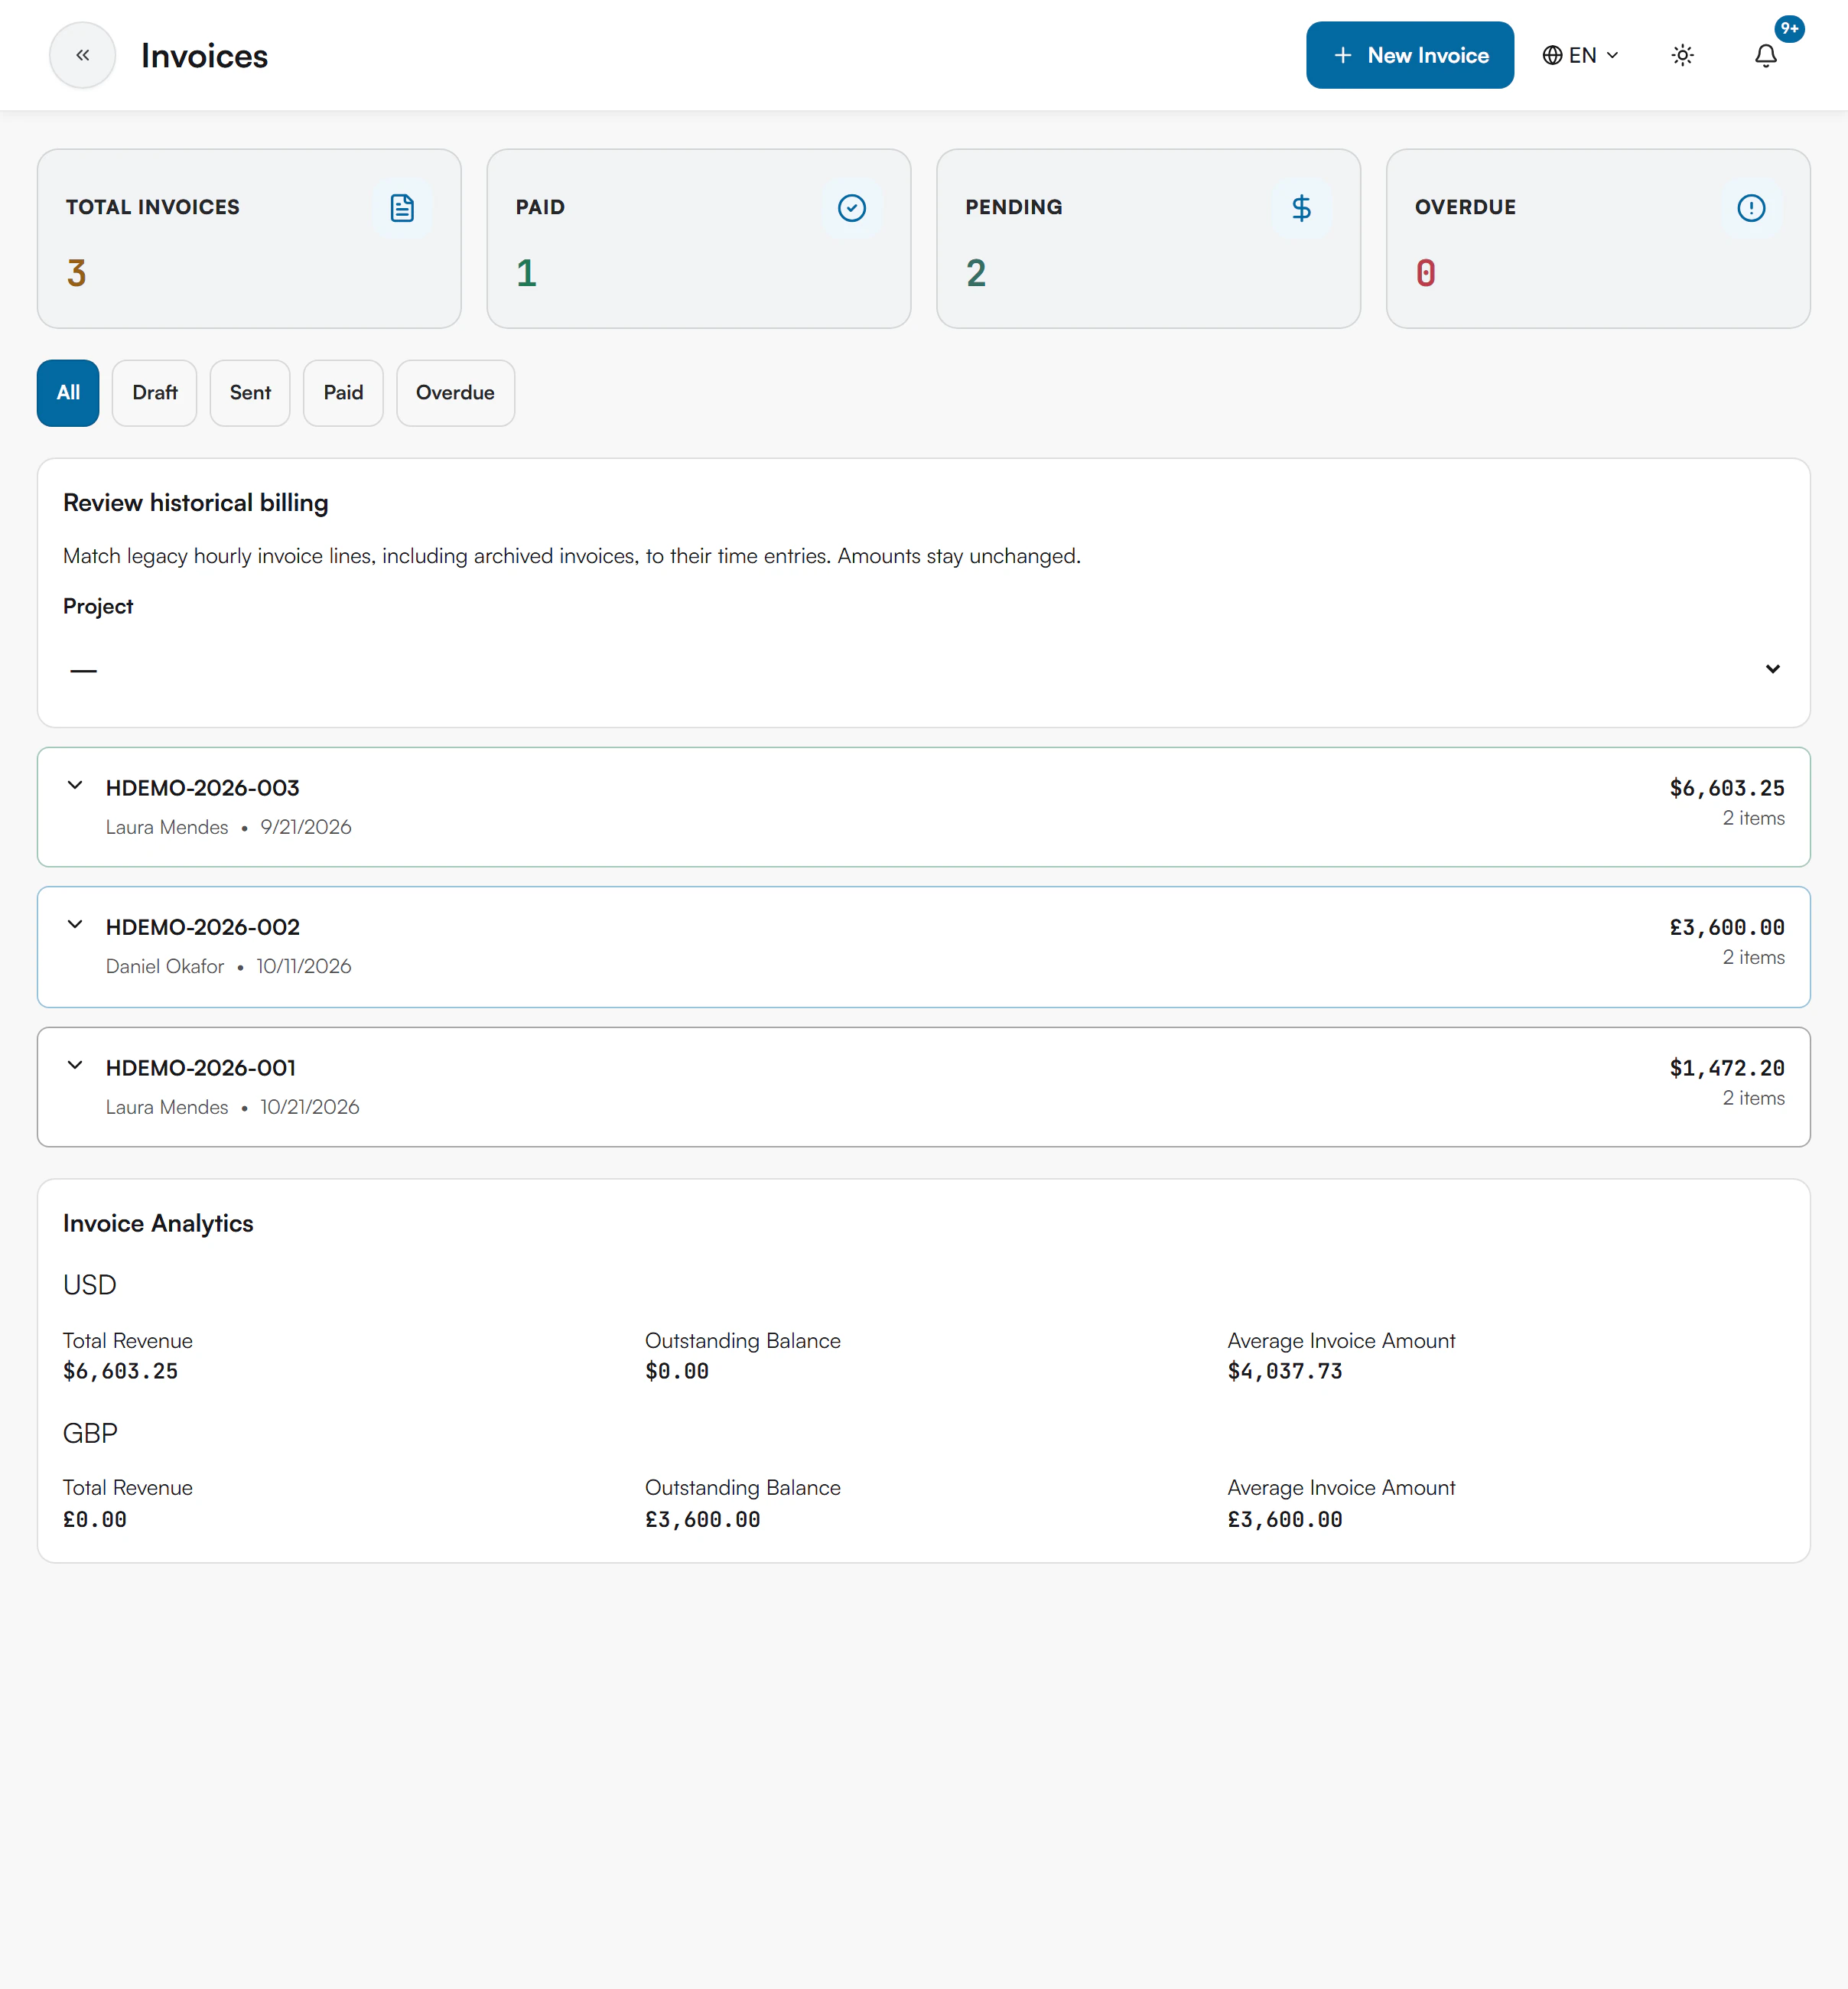This screenshot has width=1848, height=1989.
Task: Click the Invoices page title
Action: (204, 56)
